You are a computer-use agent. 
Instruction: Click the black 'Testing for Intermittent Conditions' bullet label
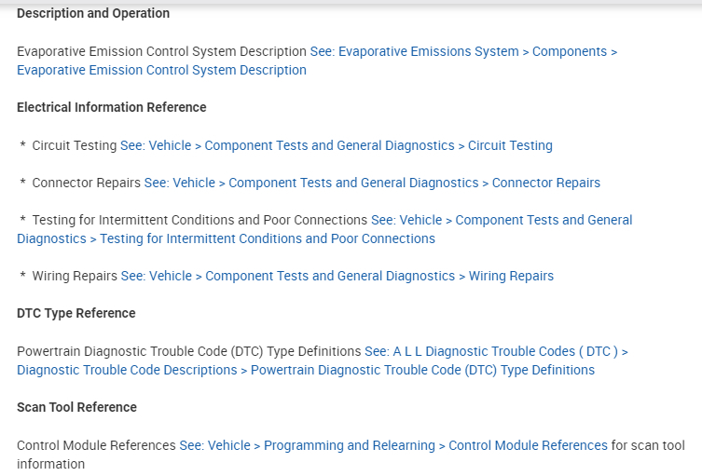tap(200, 220)
